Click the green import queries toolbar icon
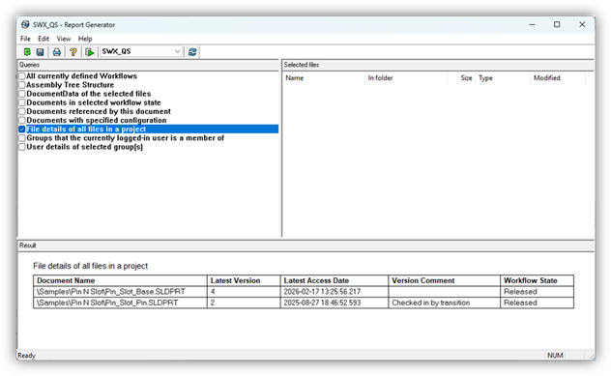The height and width of the screenshot is (376, 611). 27,52
